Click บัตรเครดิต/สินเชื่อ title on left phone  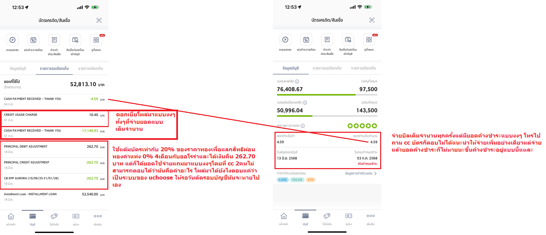[54, 21]
